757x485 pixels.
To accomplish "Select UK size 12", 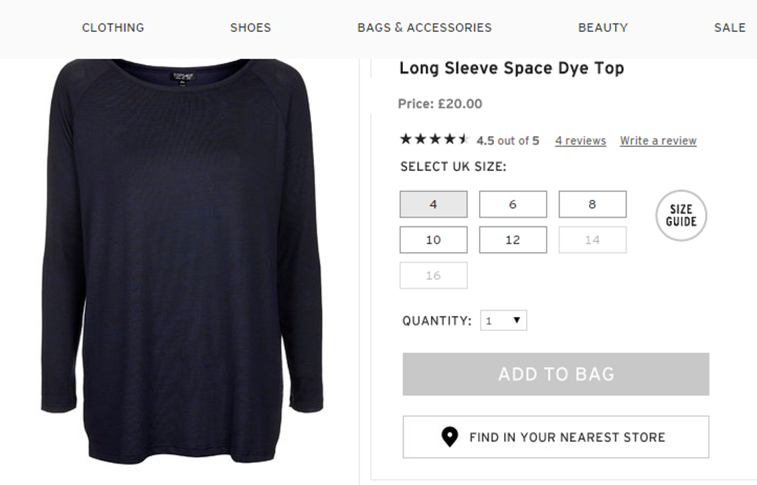I will [513, 240].
